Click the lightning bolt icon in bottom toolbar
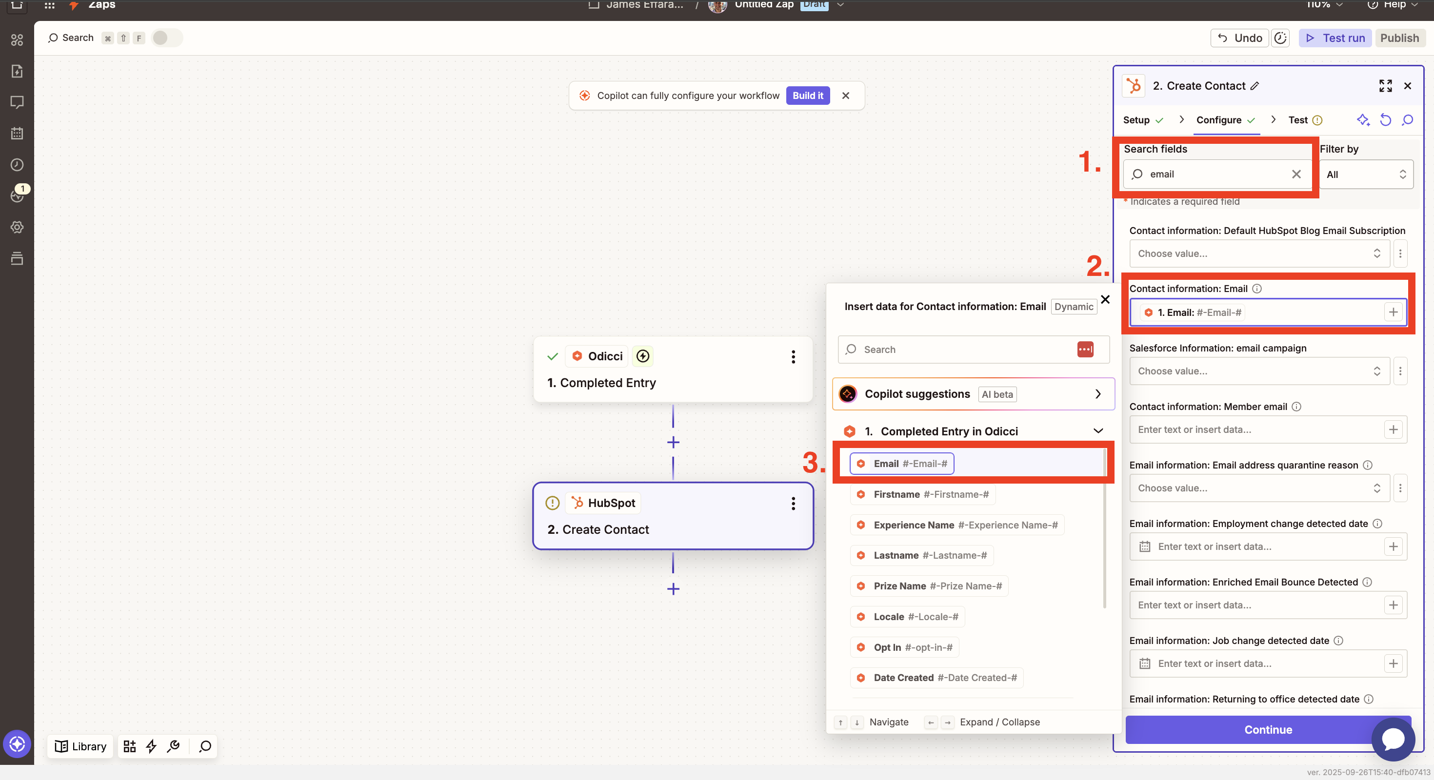 151,746
